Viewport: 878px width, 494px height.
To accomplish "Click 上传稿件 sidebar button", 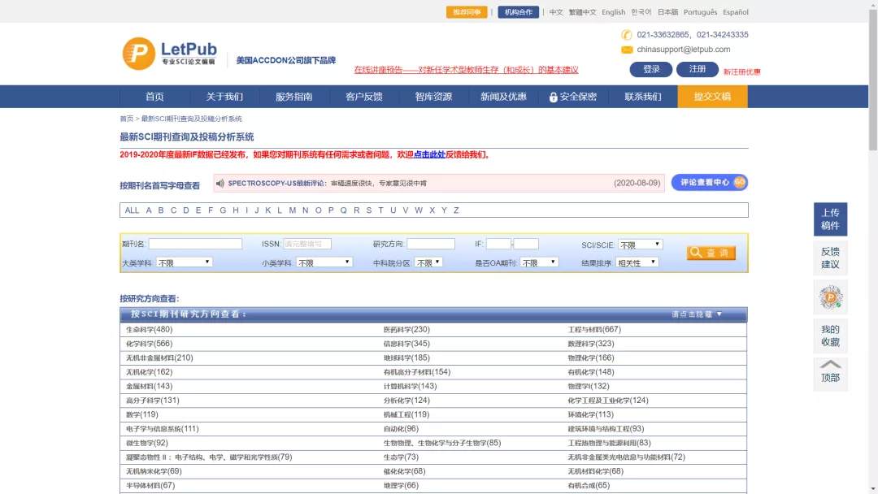I will click(830, 219).
